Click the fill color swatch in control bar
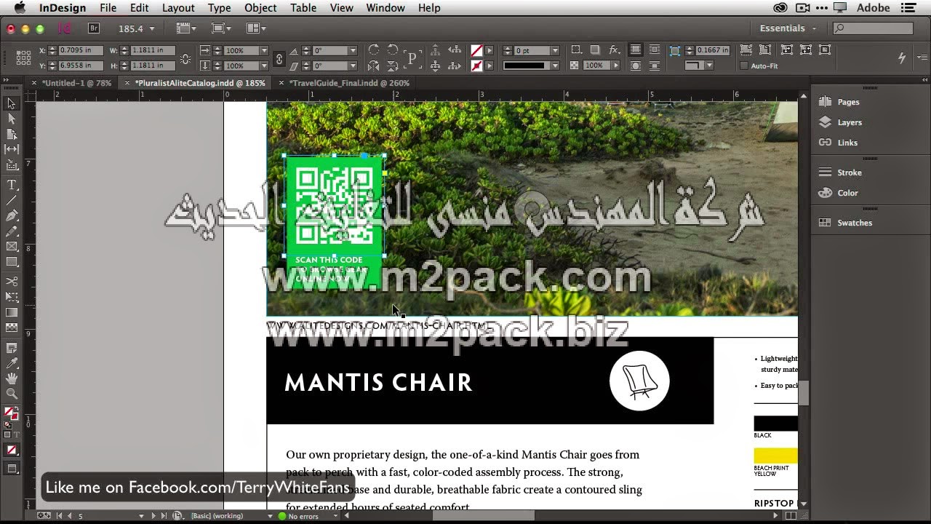Screen dimensions: 931x524 click(x=476, y=50)
